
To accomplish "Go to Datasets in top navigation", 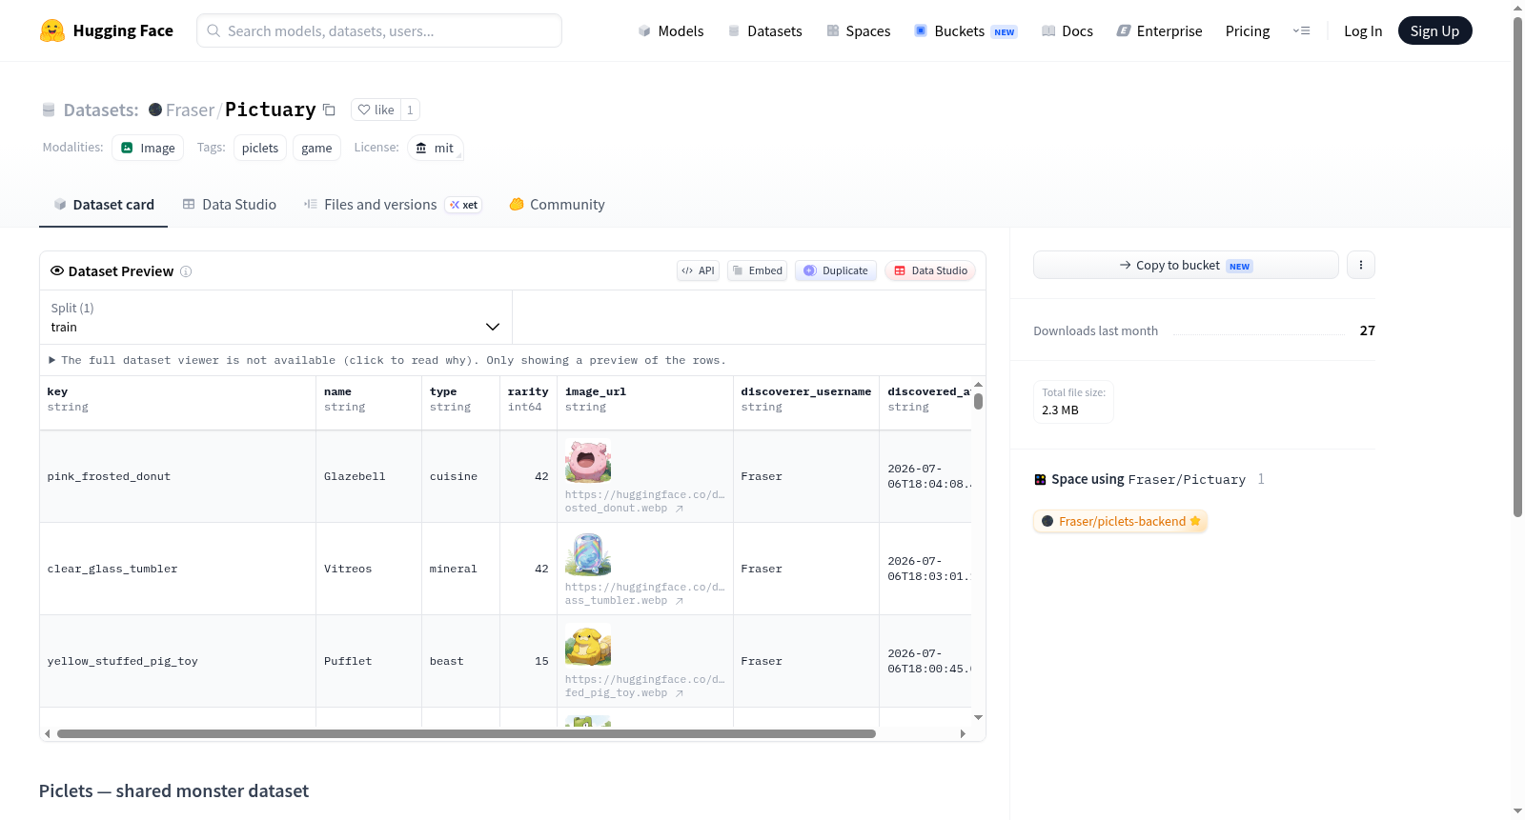I will click(764, 30).
